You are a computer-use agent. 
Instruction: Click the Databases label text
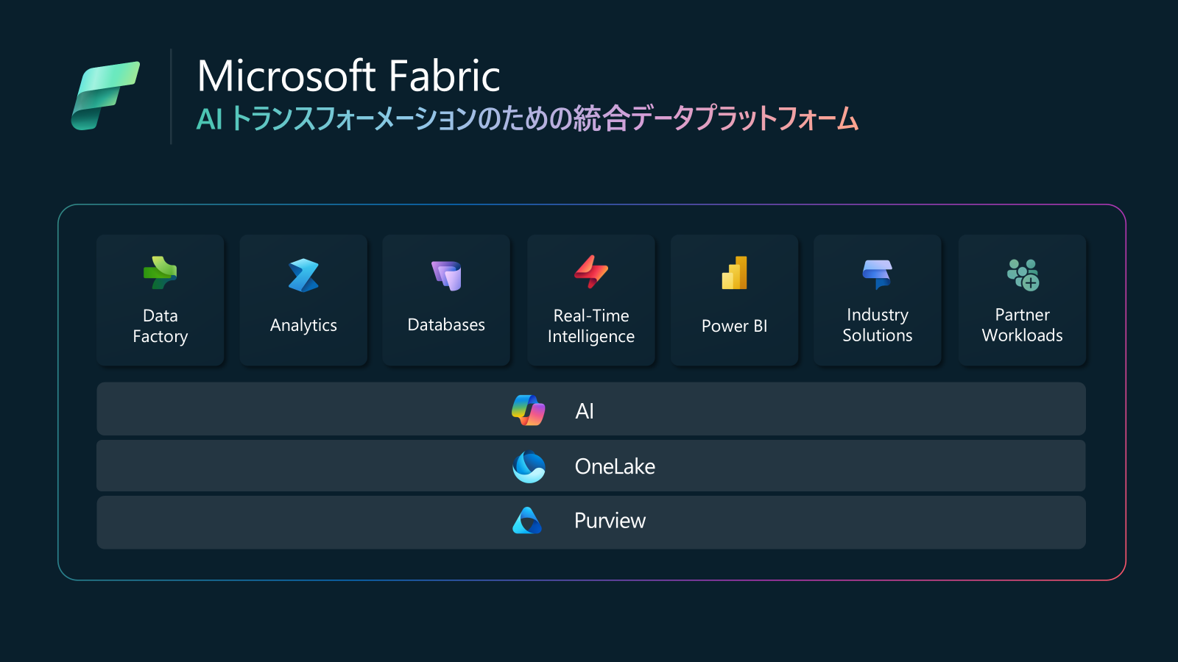tap(446, 324)
